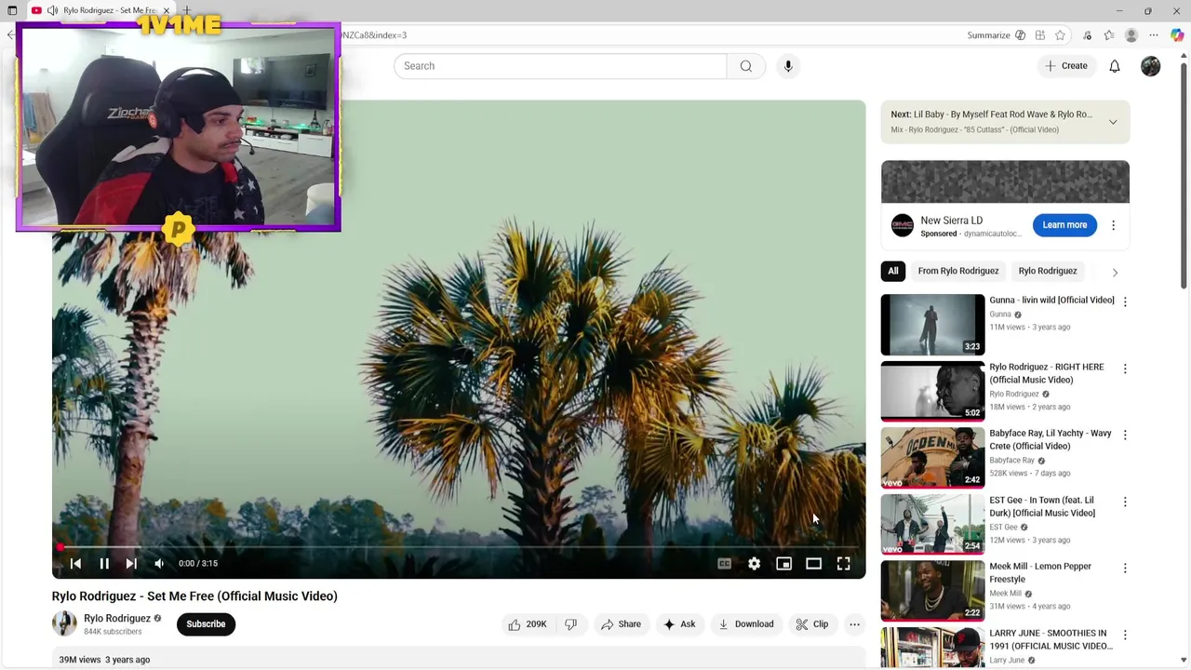This screenshot has width=1191, height=670.
Task: Download the video
Action: (x=746, y=624)
